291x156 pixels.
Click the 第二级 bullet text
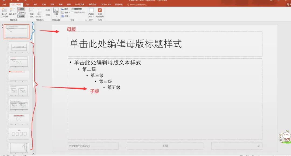(x=89, y=69)
